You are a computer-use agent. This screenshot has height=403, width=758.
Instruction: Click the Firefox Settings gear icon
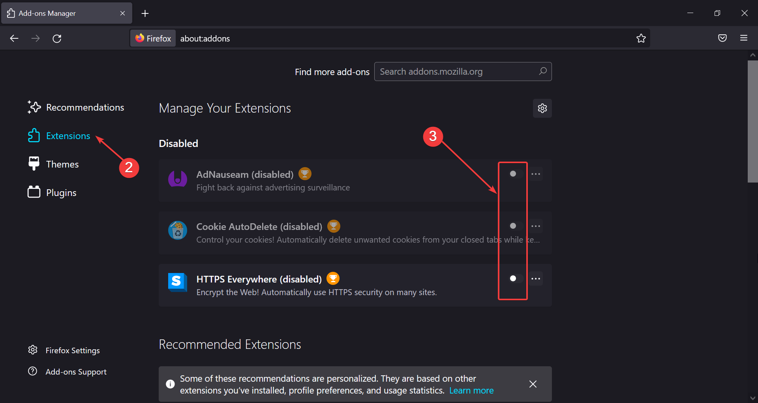coord(33,350)
